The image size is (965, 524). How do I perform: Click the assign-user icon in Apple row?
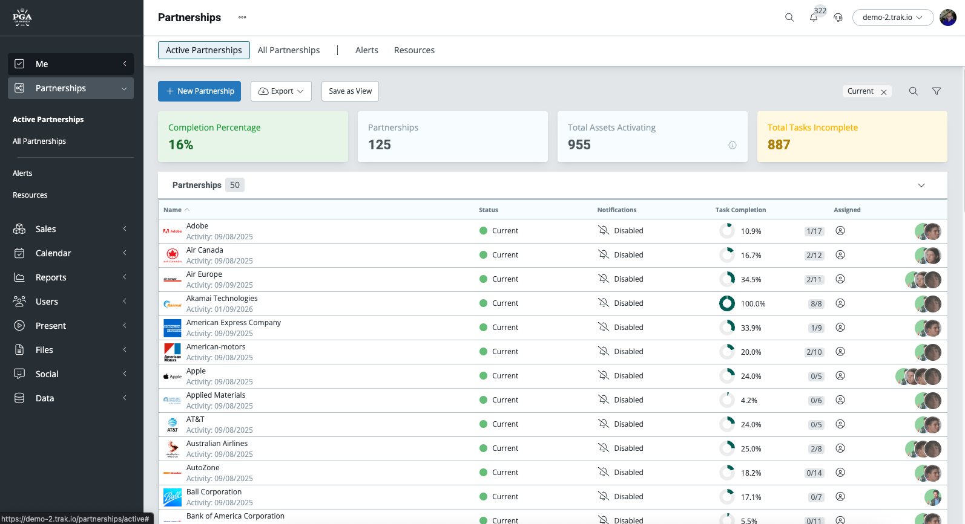840,376
